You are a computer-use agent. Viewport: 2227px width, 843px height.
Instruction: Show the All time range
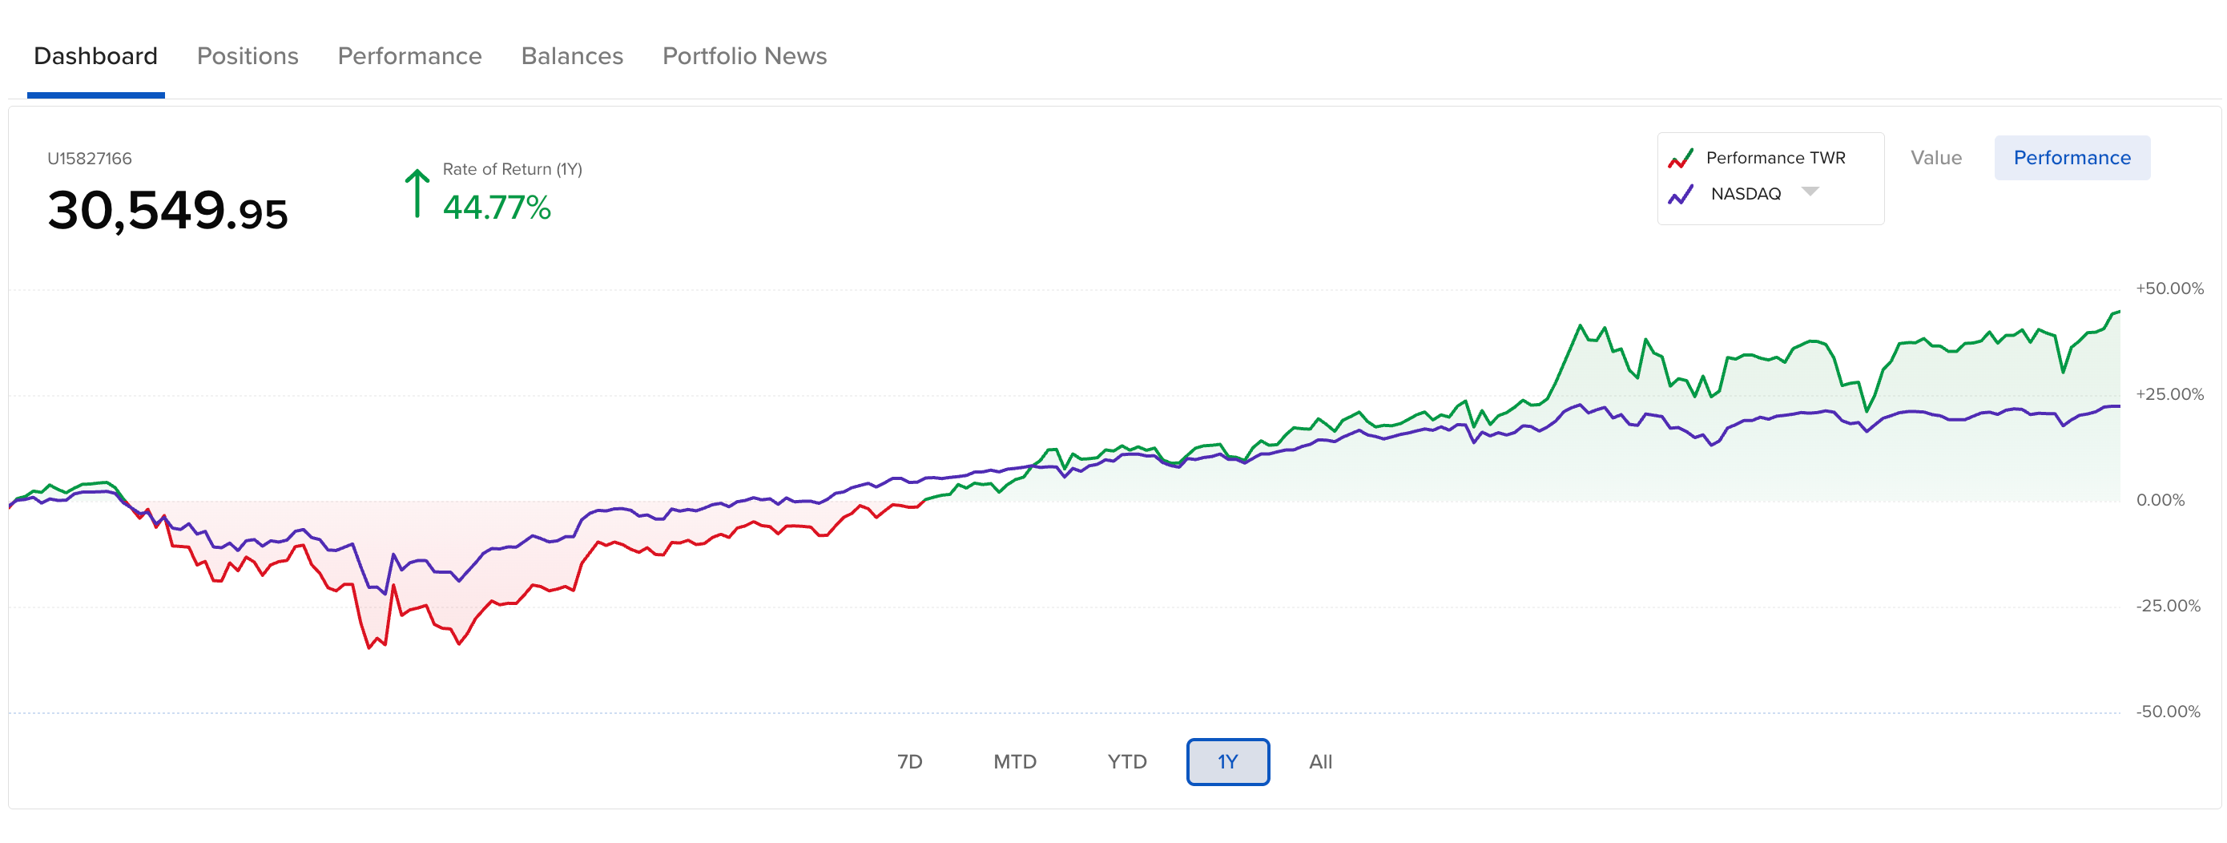(1320, 762)
